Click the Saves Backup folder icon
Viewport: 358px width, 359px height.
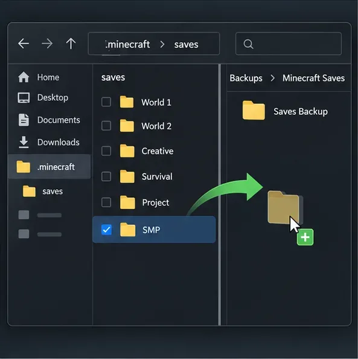click(x=254, y=111)
